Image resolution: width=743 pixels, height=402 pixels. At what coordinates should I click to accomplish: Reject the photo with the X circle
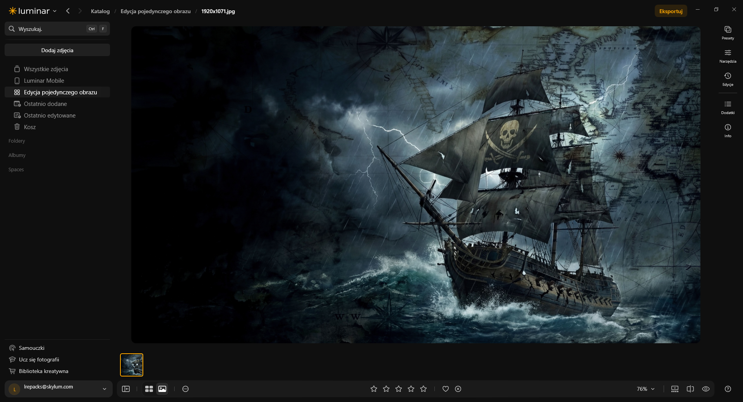(x=458, y=389)
